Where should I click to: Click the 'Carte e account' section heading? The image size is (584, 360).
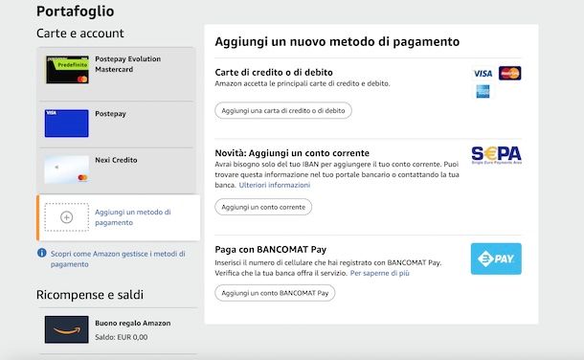(80, 34)
